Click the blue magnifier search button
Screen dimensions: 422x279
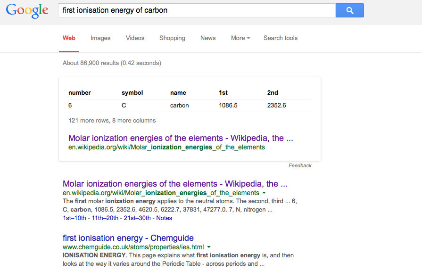click(x=349, y=10)
